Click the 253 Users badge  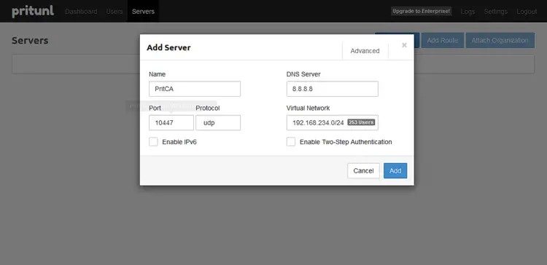point(361,122)
